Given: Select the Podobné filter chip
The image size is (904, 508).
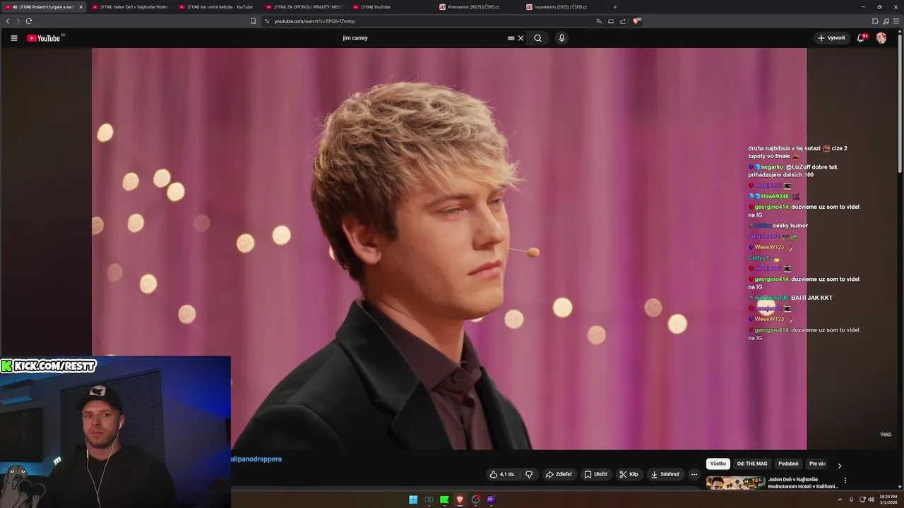Looking at the screenshot, I should (x=788, y=464).
